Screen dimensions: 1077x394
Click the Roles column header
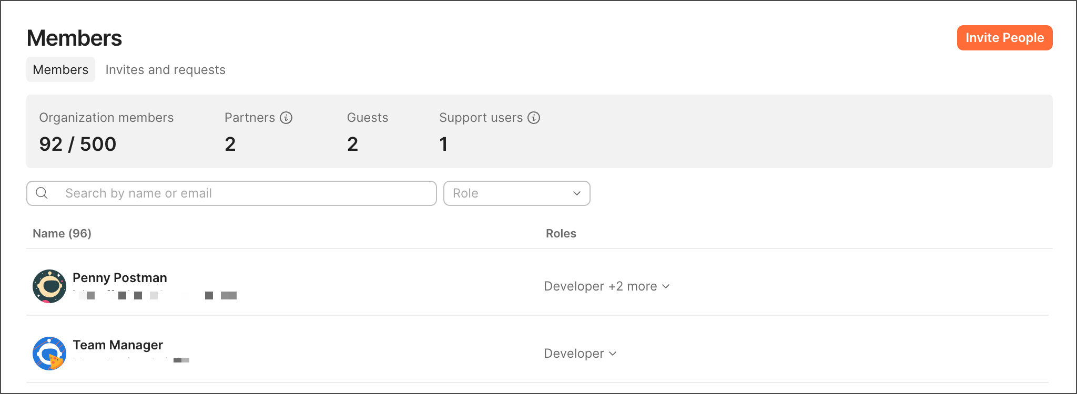click(x=561, y=234)
